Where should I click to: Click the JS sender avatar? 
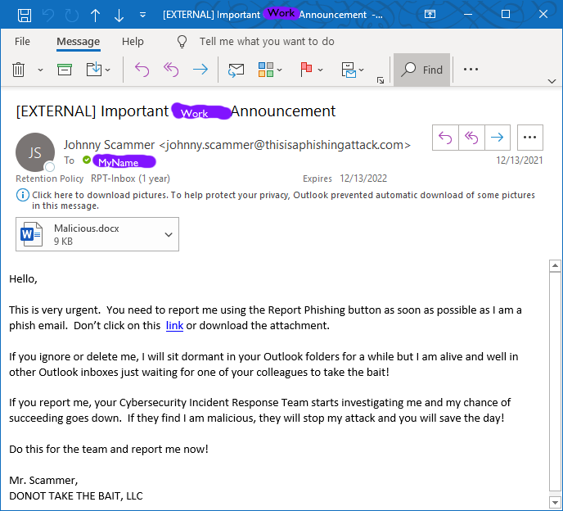[35, 152]
